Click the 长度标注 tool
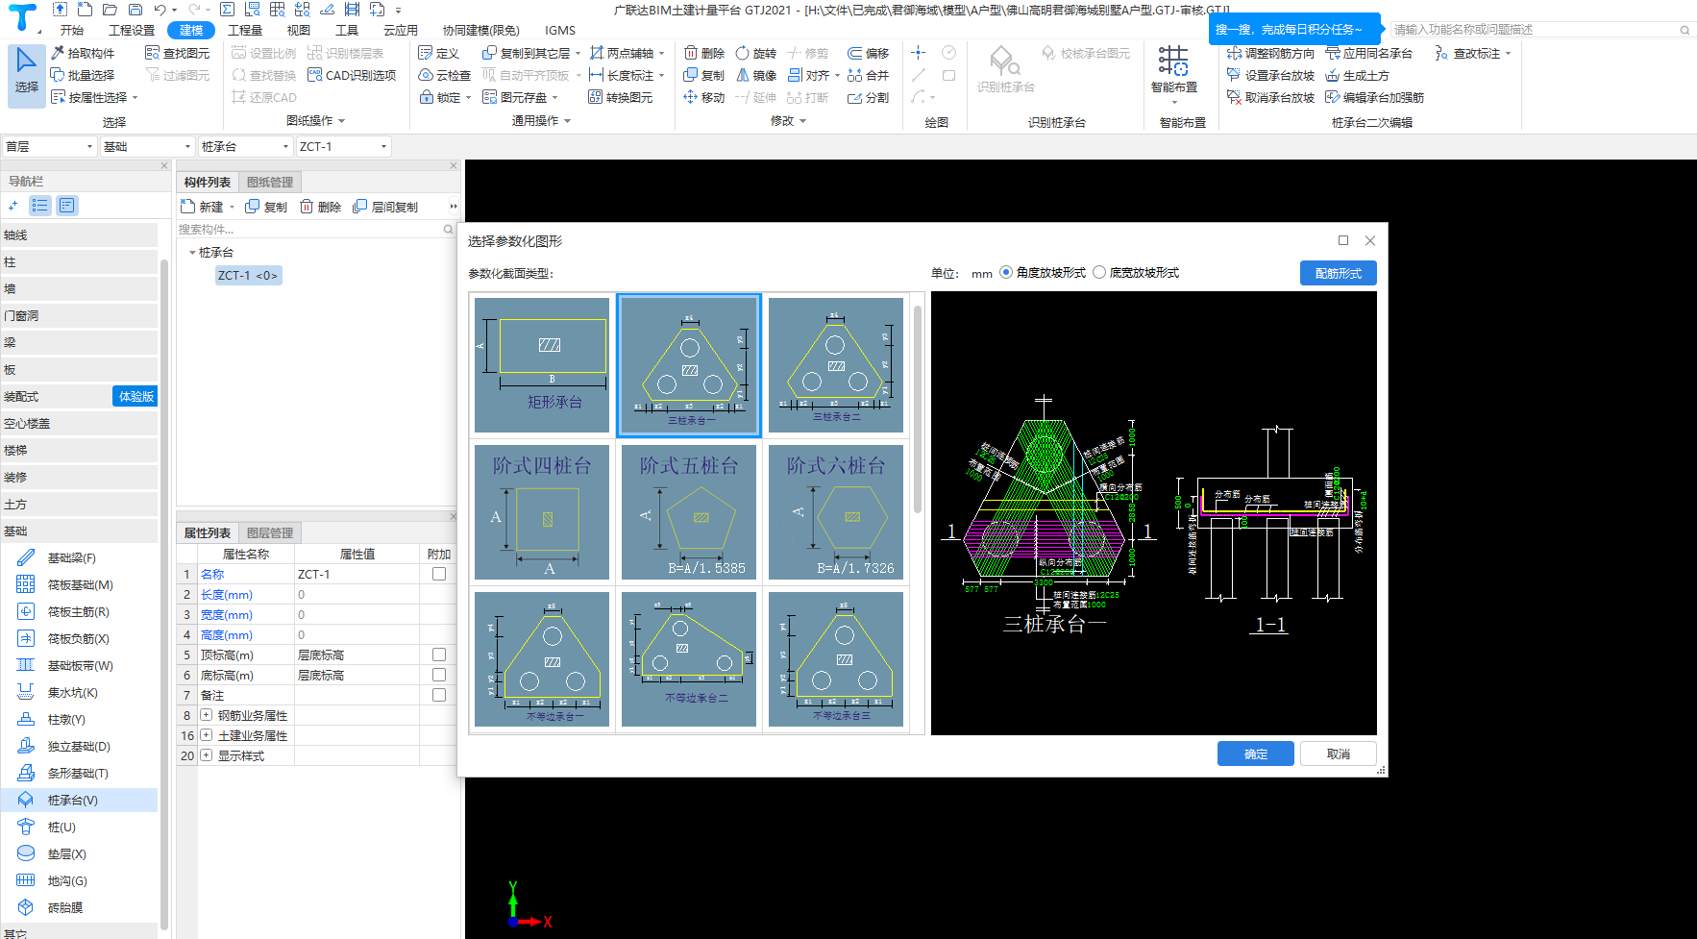 622,75
